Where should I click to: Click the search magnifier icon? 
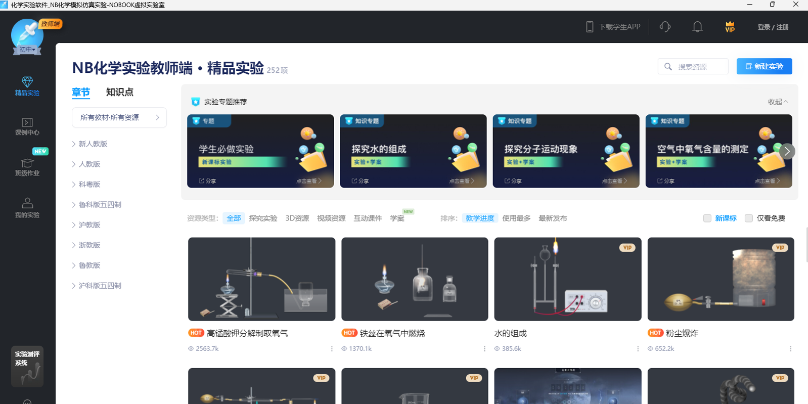pyautogui.click(x=668, y=66)
